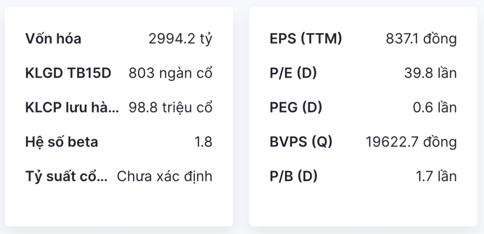Select the 98.8 triệu cổ value
This screenshot has width=484, height=234.
170,108
